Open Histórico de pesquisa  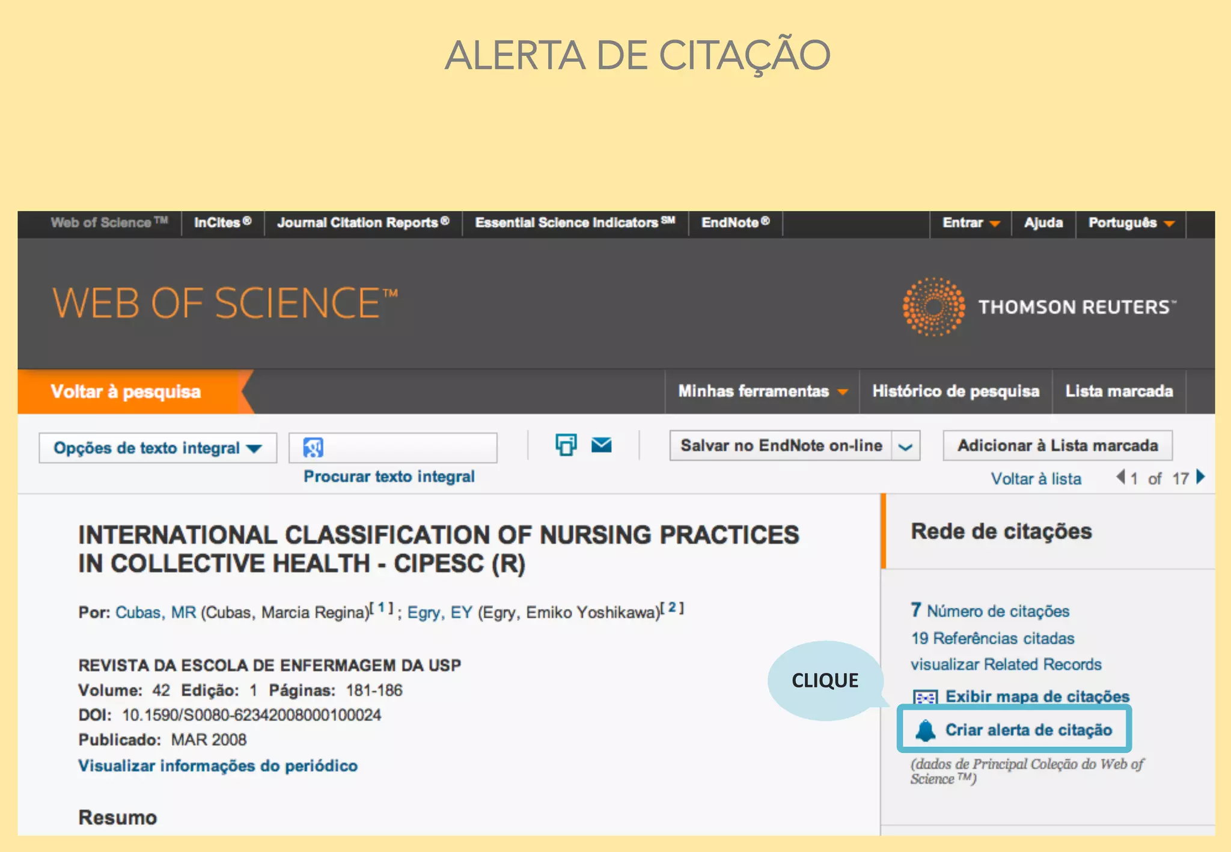pyautogui.click(x=956, y=391)
